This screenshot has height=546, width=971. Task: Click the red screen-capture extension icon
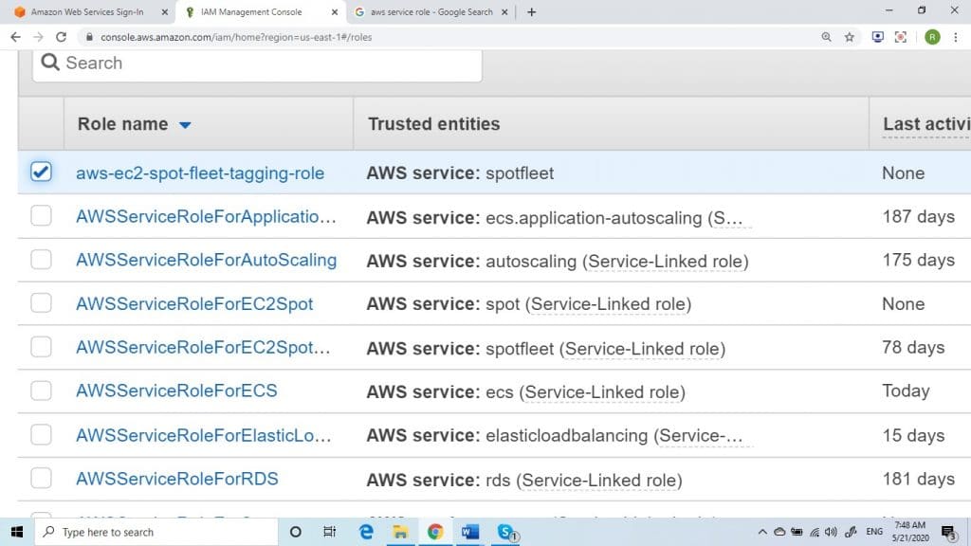pos(901,37)
